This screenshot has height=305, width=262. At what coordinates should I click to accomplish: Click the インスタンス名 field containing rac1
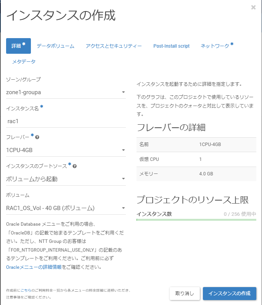(66, 121)
